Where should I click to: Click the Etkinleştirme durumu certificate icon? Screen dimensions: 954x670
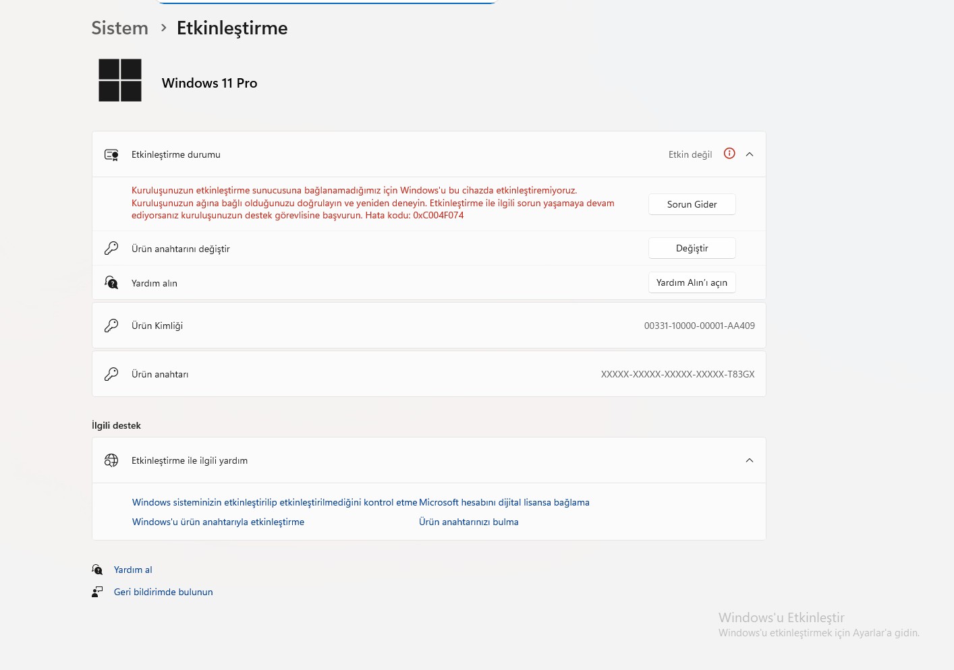111,154
